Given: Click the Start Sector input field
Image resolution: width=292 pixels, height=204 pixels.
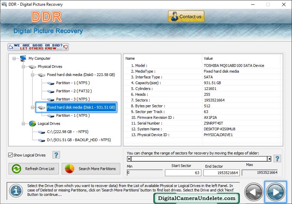Looking at the screenshot, I should (183, 173).
